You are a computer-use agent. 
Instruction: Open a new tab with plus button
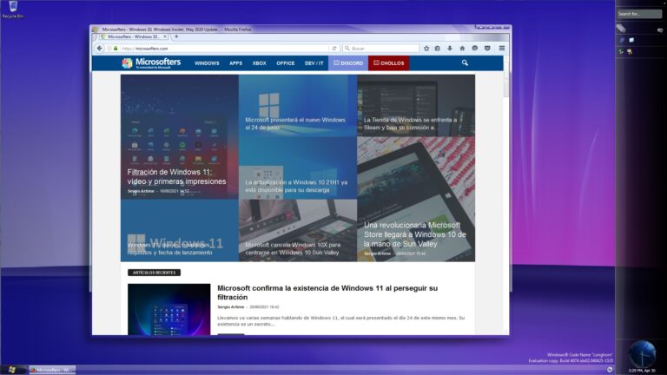pyautogui.click(x=176, y=37)
